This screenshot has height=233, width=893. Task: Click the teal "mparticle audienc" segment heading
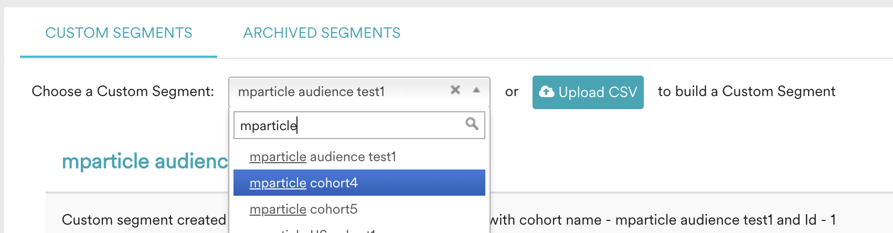point(145,161)
